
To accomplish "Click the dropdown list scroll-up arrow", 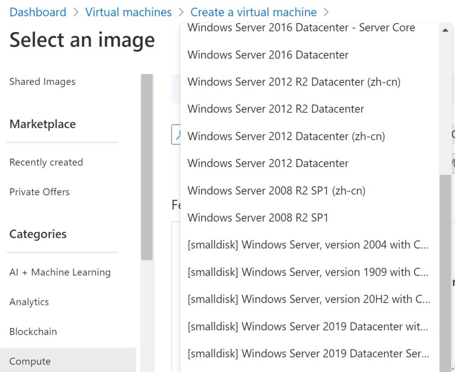I will coord(445,30).
